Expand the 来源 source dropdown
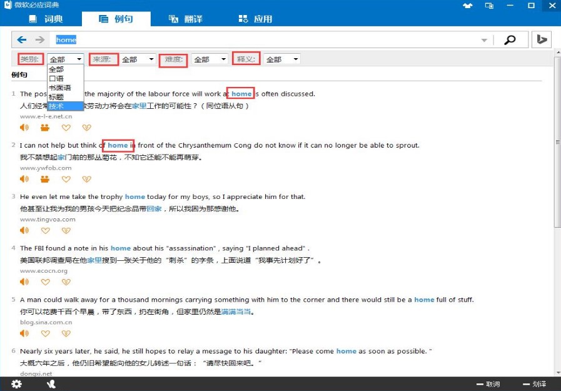This screenshot has height=391, width=561. pos(138,59)
